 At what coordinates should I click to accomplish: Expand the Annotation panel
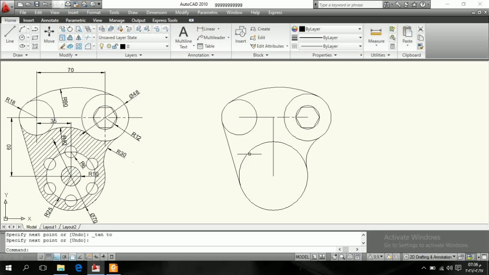click(201, 55)
